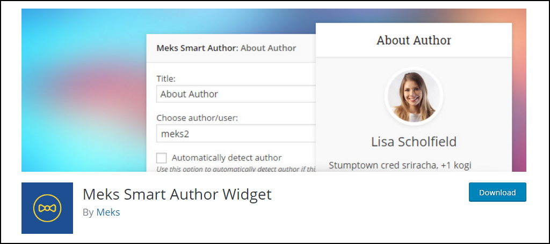Select the Lisa Scholfield author name
The image size is (550, 244).
(x=414, y=142)
